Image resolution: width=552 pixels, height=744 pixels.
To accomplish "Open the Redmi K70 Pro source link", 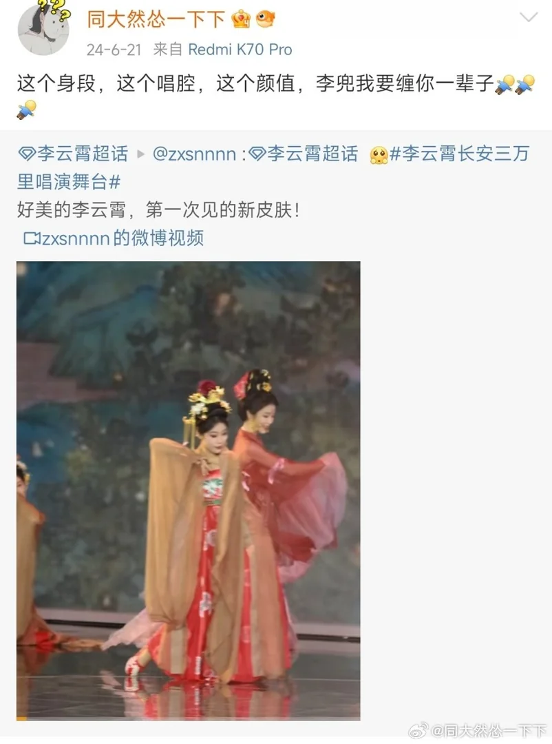I will [x=240, y=50].
